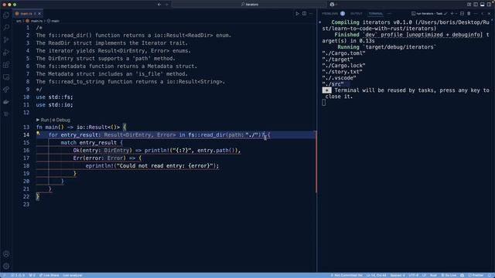Click the rust-analyzer status bar item

click(x=72, y=276)
